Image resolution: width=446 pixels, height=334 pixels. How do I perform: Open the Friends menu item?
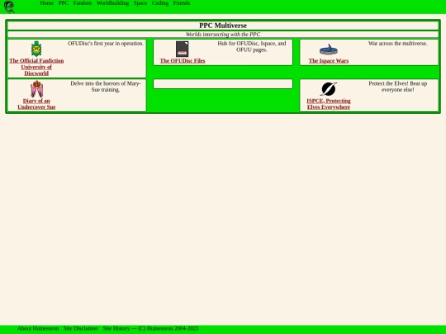(182, 3)
